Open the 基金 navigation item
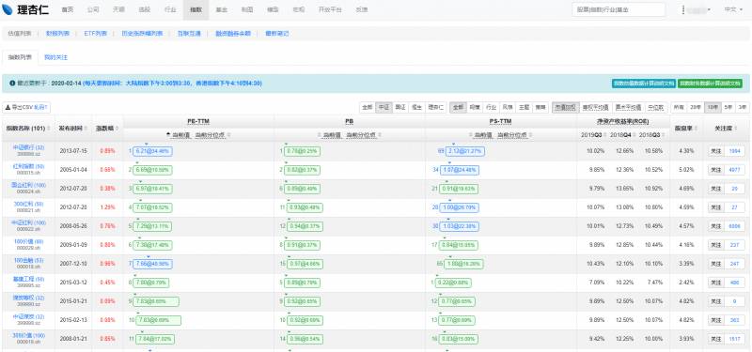Image resolution: width=752 pixels, height=352 pixels. pyautogui.click(x=221, y=9)
